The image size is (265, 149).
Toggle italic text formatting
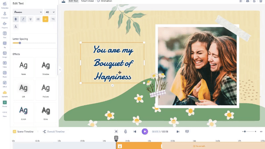tap(23, 19)
